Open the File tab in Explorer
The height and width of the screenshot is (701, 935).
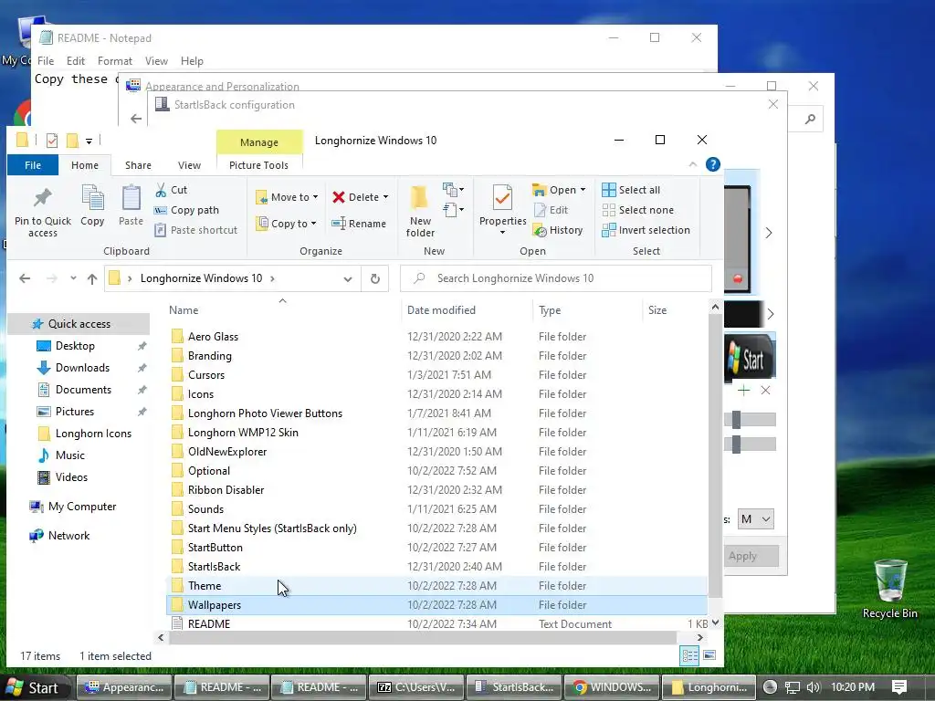33,165
